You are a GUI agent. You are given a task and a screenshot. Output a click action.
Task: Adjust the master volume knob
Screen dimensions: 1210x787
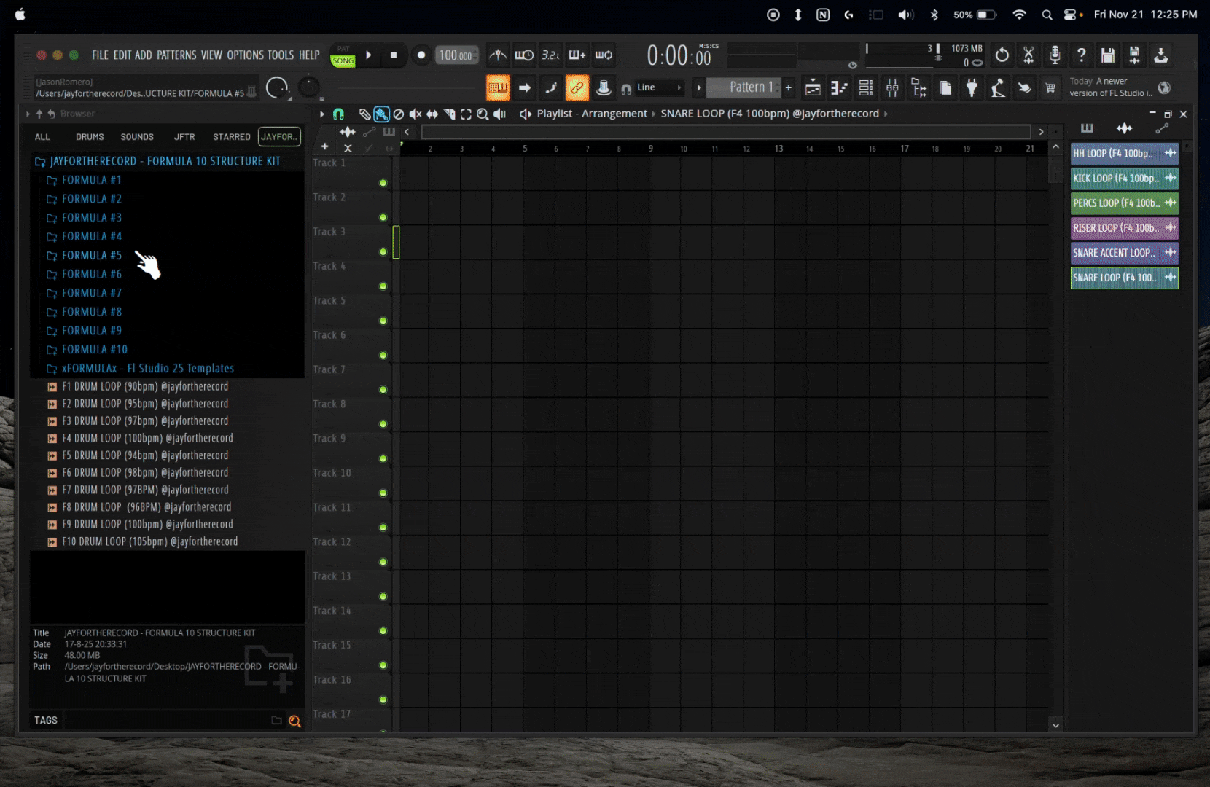(277, 88)
